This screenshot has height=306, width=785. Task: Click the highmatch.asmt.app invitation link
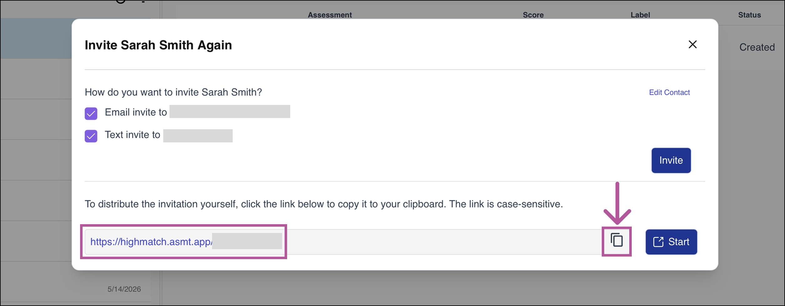pyautogui.click(x=151, y=242)
